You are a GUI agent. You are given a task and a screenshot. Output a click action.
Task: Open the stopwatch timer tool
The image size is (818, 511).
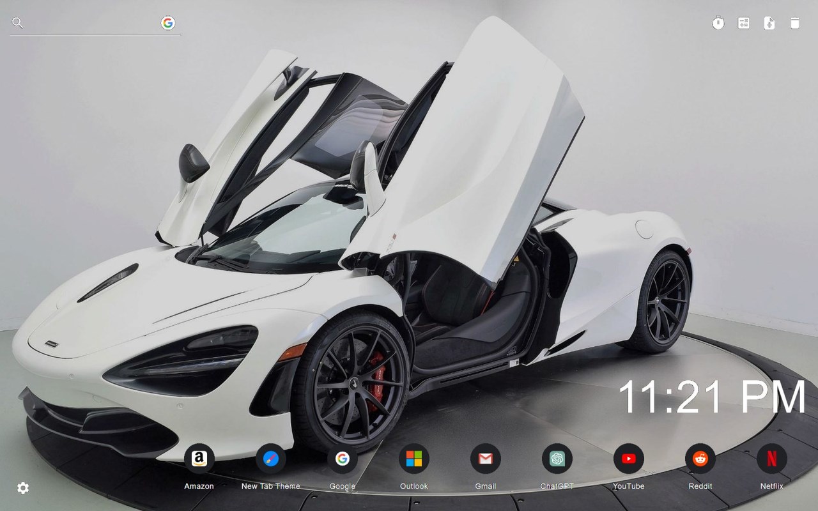point(718,23)
